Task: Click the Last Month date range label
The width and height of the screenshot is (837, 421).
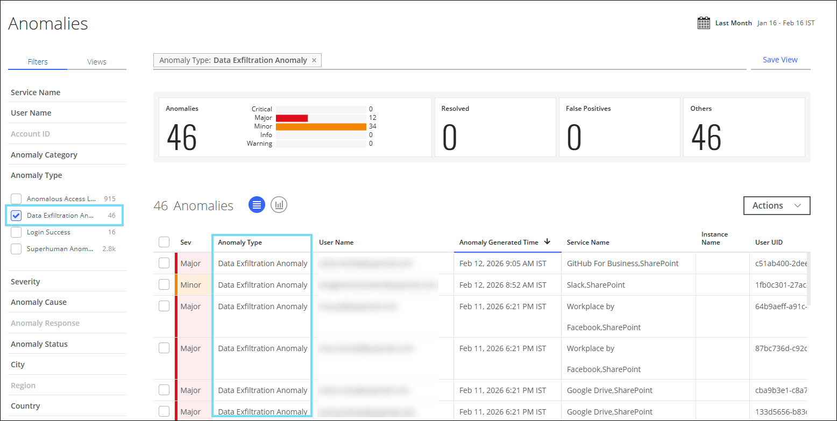Action: pos(733,23)
